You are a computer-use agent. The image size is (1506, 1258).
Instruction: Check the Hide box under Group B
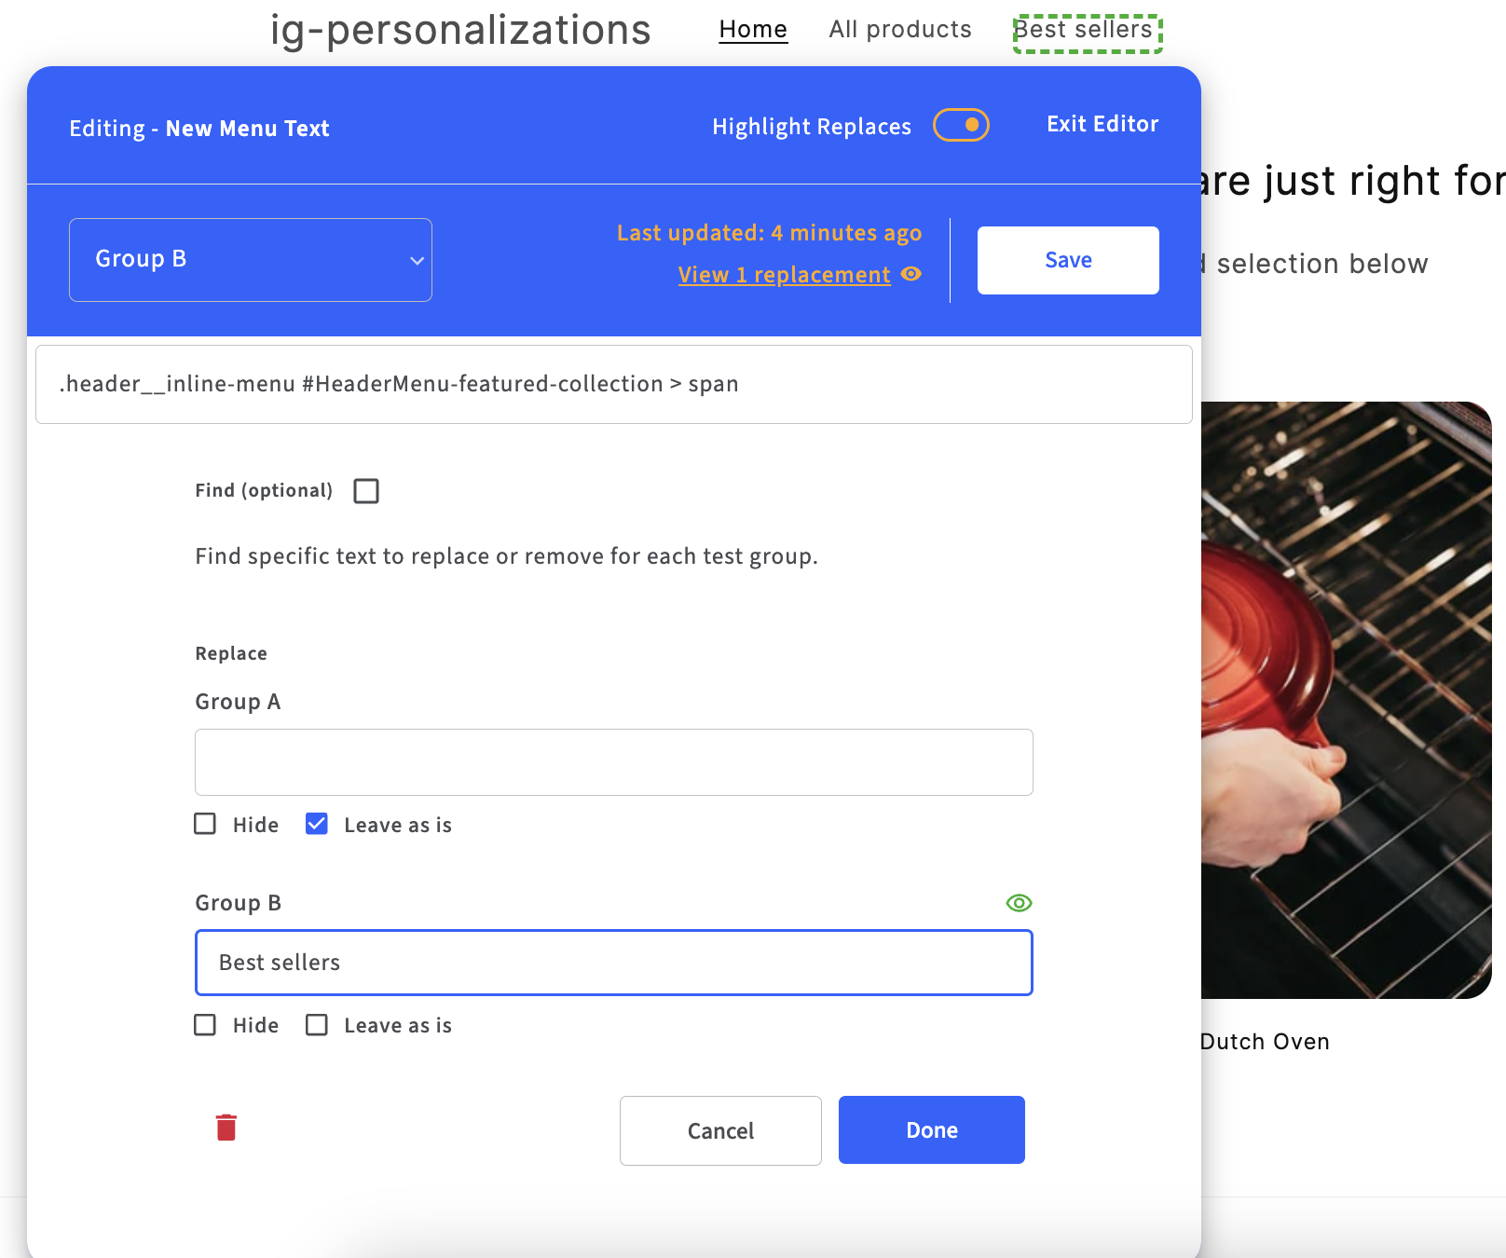coord(205,1025)
